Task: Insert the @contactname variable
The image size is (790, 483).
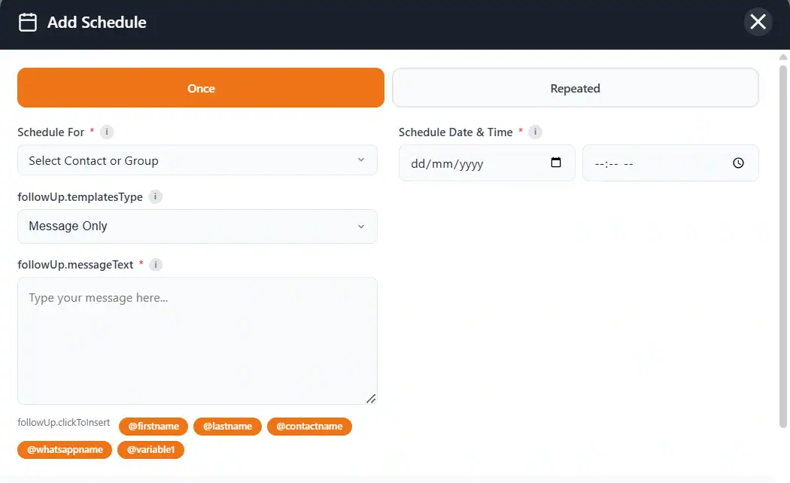Action: [x=309, y=426]
